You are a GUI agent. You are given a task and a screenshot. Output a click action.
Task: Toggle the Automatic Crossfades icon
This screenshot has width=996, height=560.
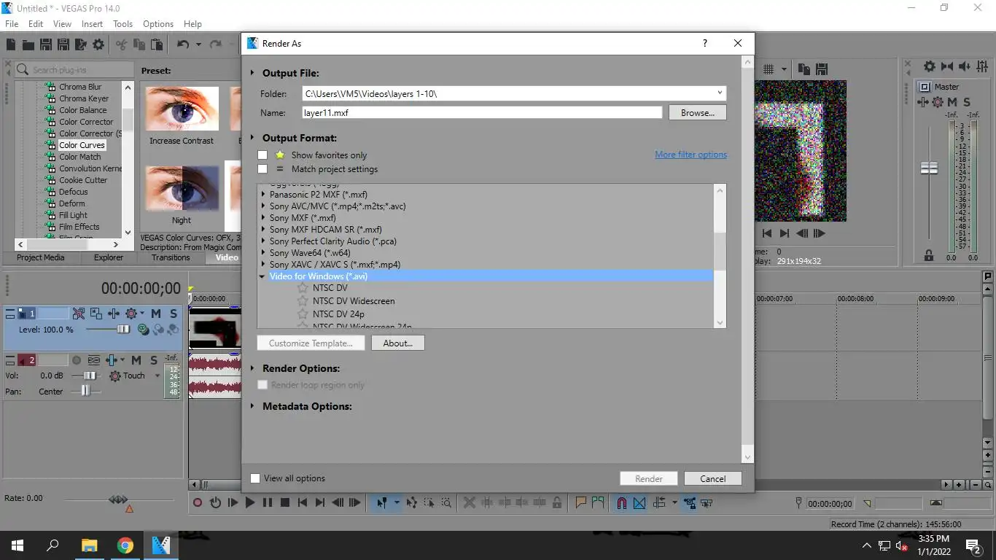point(639,502)
